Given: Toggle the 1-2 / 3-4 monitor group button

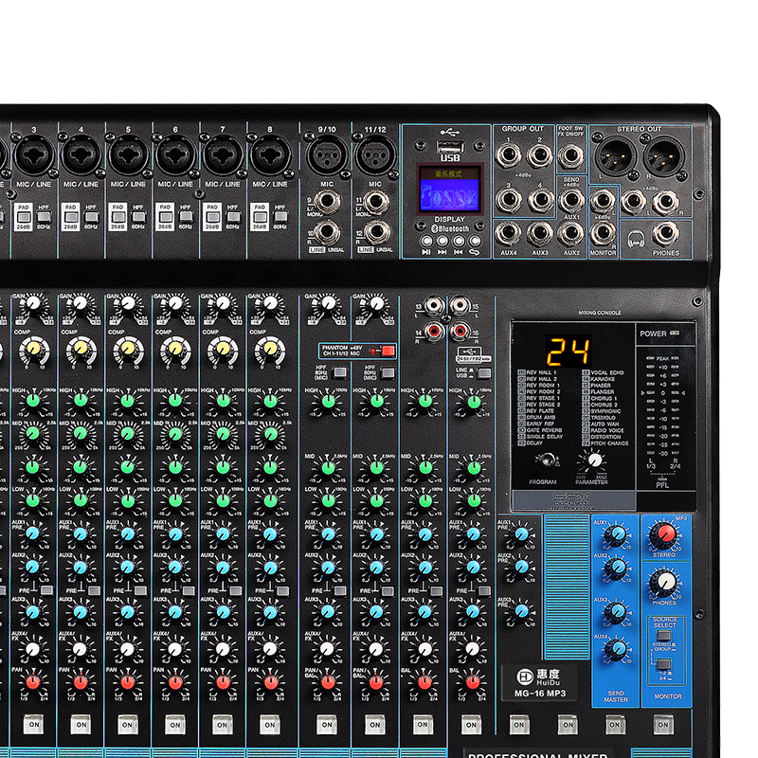Looking at the screenshot, I should pos(665,664).
